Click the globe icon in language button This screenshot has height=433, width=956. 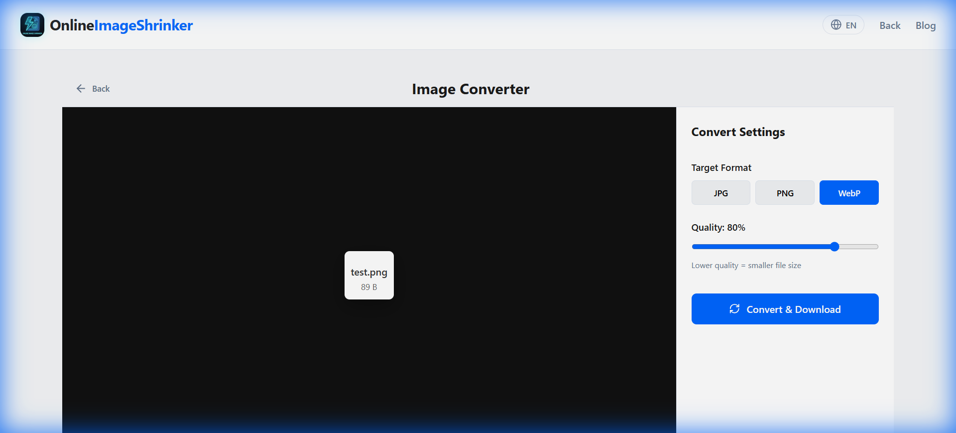836,25
